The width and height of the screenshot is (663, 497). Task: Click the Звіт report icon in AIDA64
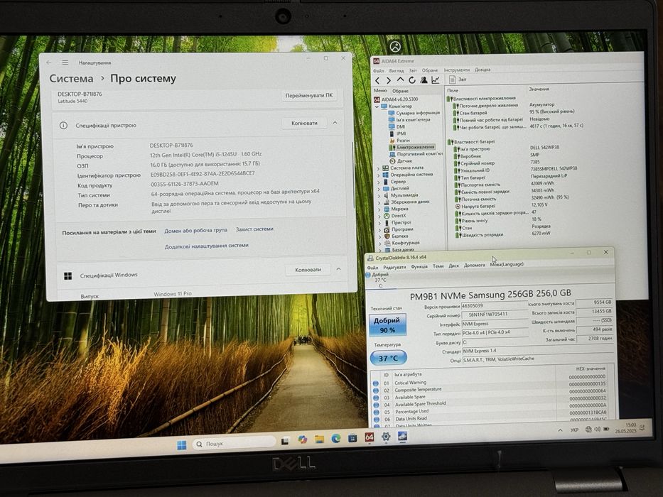(458, 80)
